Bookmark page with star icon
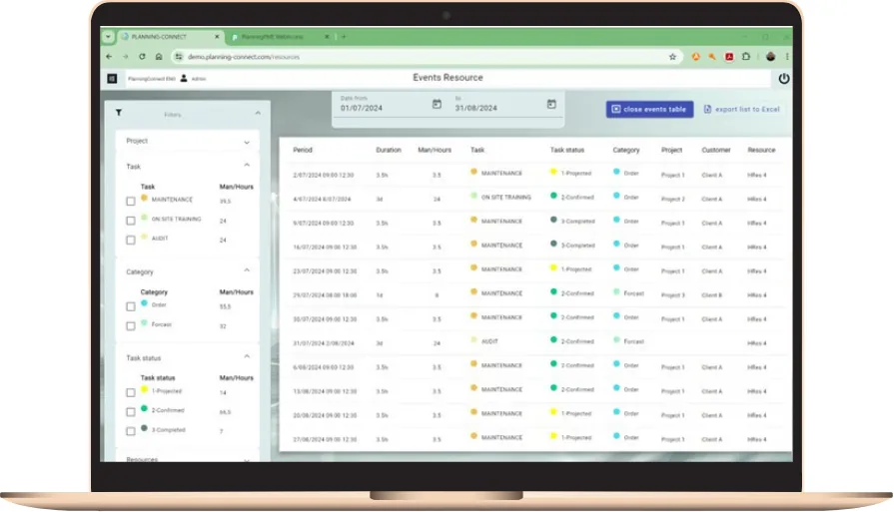This screenshot has height=512, width=894. (672, 56)
